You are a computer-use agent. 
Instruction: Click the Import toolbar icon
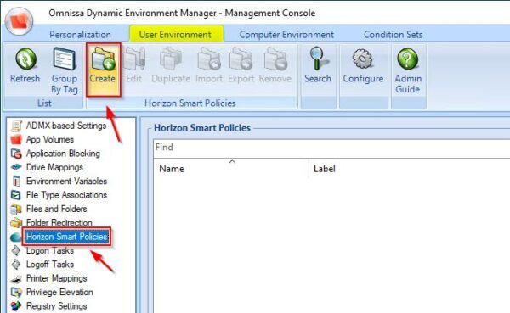[209, 59]
